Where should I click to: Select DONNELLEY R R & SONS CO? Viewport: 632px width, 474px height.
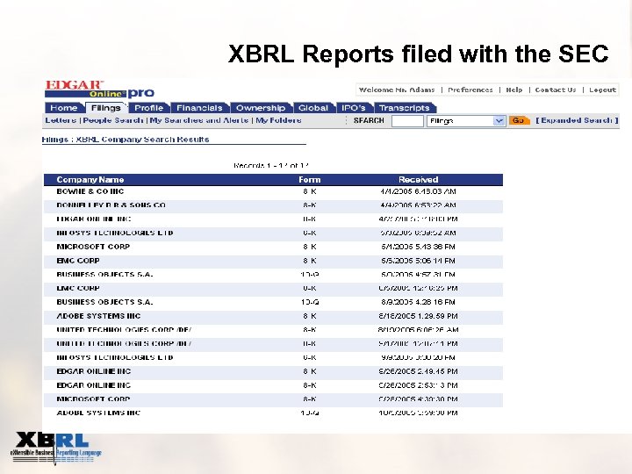pyautogui.click(x=273, y=205)
